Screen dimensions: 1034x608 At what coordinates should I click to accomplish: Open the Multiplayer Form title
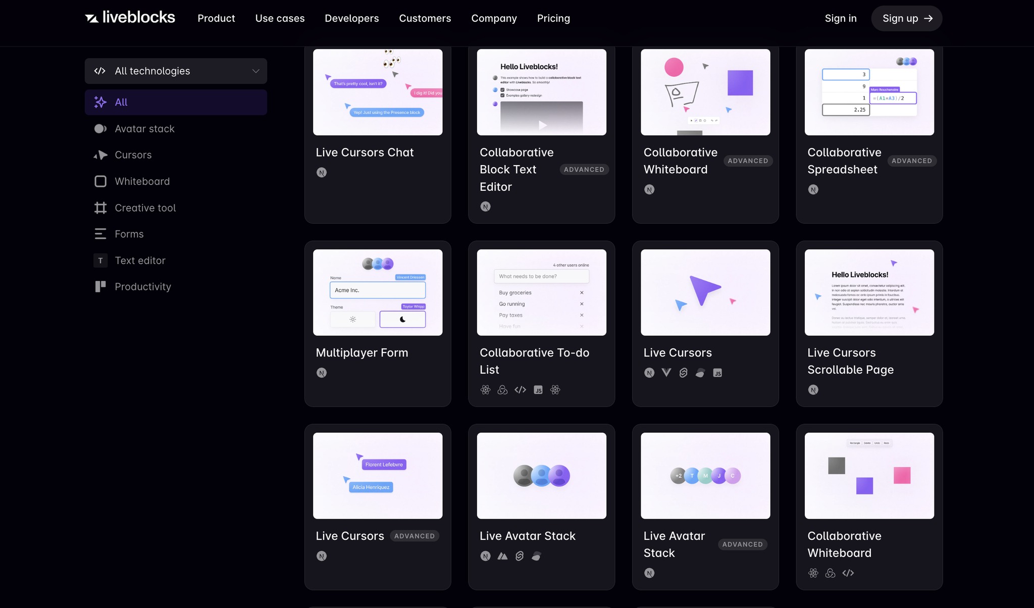(x=362, y=353)
